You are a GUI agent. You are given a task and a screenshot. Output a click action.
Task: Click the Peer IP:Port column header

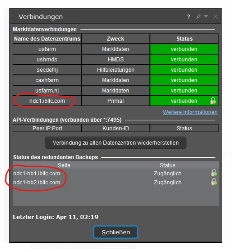coord(47,128)
